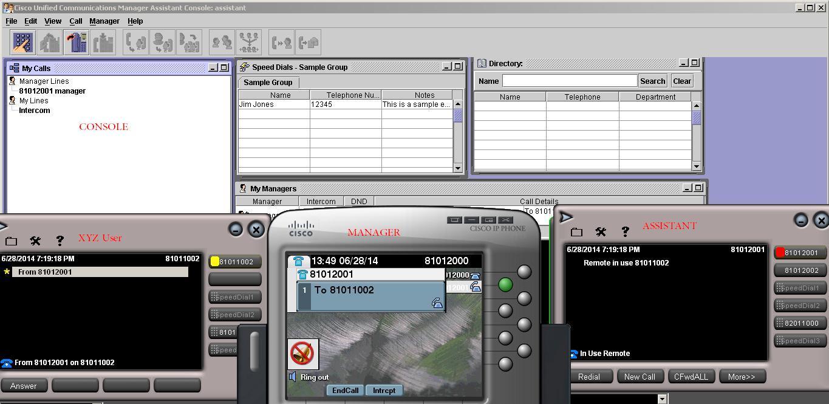Click the help question mark in XYZ User phone

60,241
